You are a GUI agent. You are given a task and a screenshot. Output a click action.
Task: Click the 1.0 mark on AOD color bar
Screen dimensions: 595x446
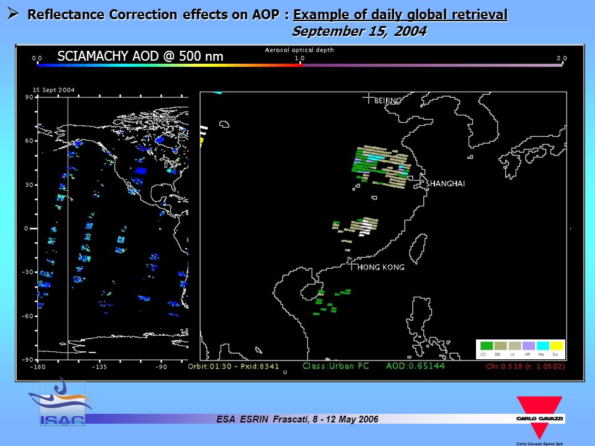pyautogui.click(x=300, y=59)
